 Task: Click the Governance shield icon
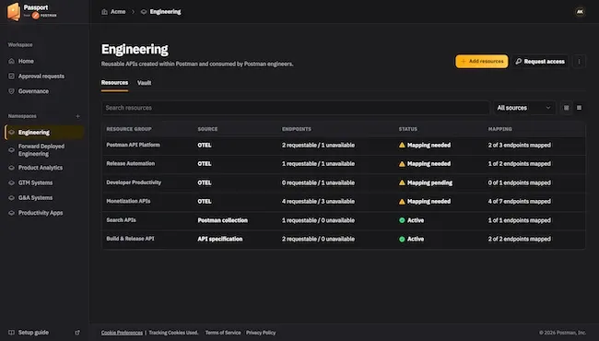(11, 91)
